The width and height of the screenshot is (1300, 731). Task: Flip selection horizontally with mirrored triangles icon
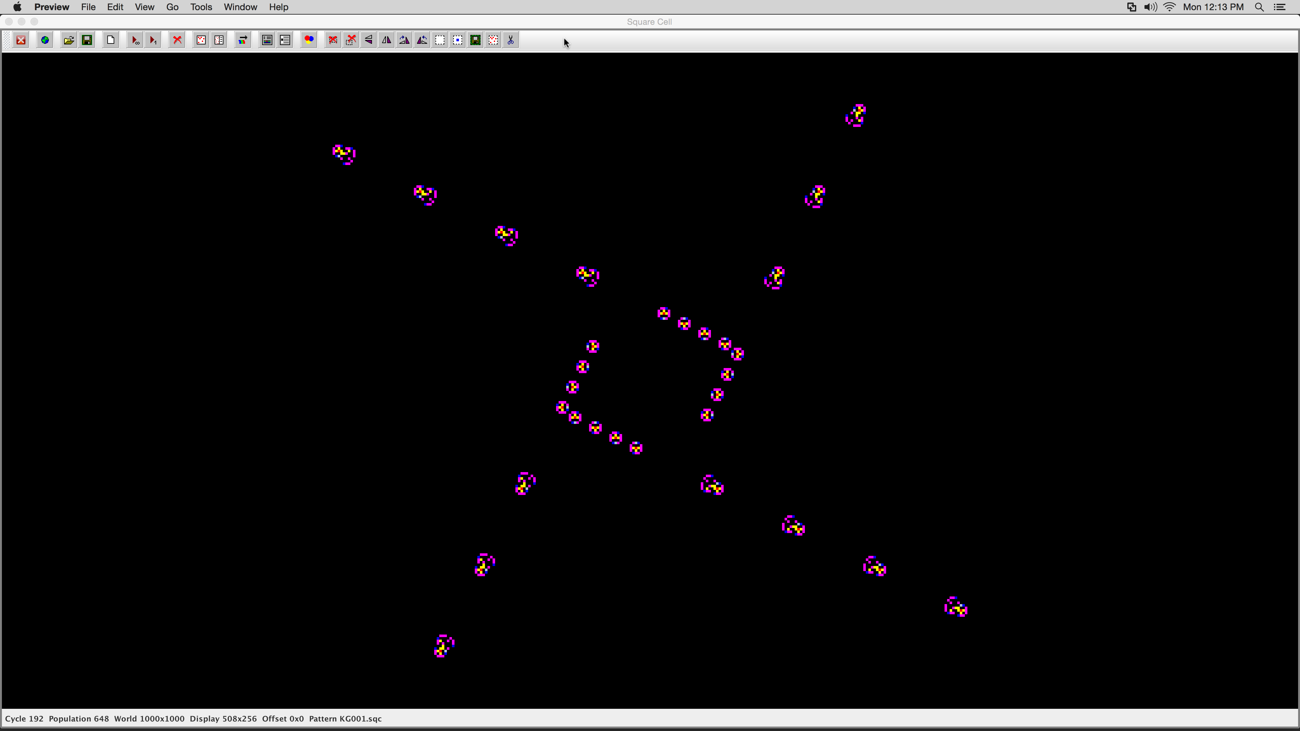click(387, 40)
